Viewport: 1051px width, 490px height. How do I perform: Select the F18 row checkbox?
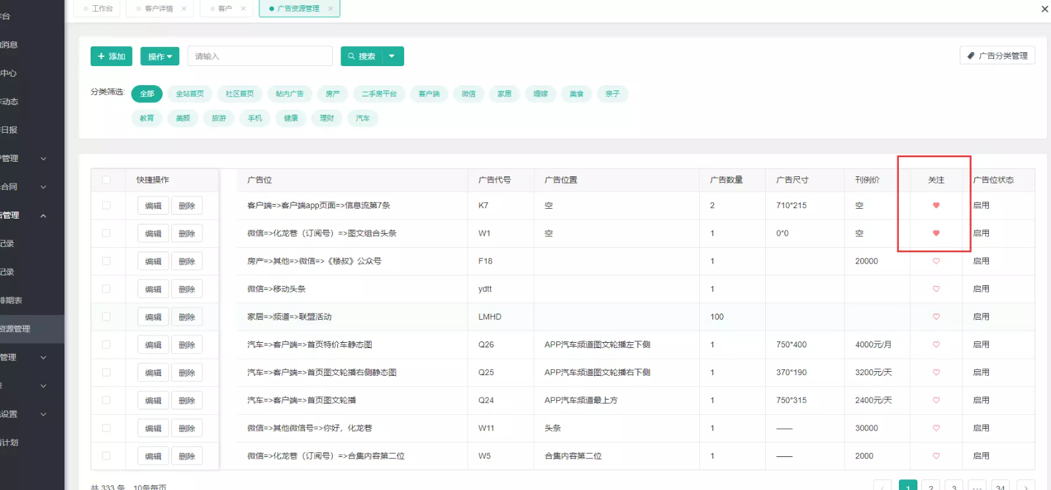click(x=106, y=261)
